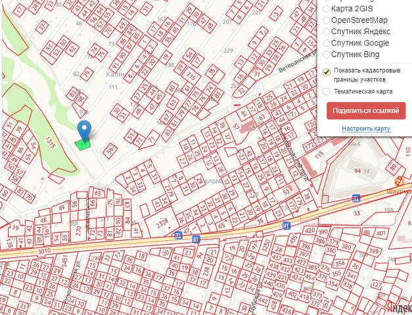Click parcel number 172
Screen dimensions: 412x315
pyautogui.click(x=309, y=145)
